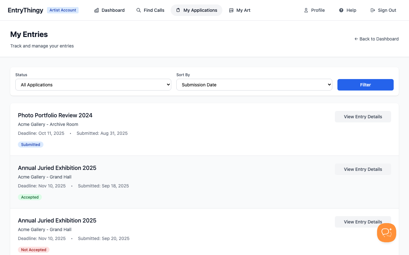The image size is (409, 255).
Task: Click the Profile person icon
Action: (306, 10)
